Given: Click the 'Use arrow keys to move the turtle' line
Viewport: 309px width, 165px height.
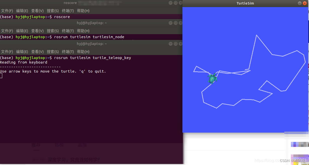Looking at the screenshot, I should 53,71.
